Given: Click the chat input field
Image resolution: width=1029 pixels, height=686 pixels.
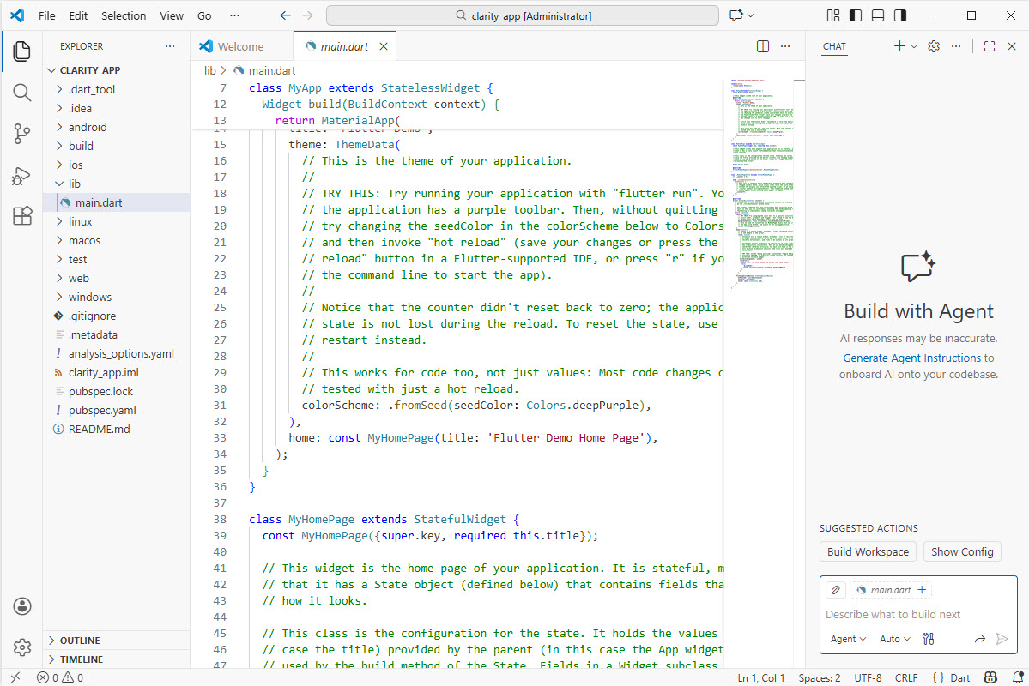Looking at the screenshot, I should coord(910,614).
